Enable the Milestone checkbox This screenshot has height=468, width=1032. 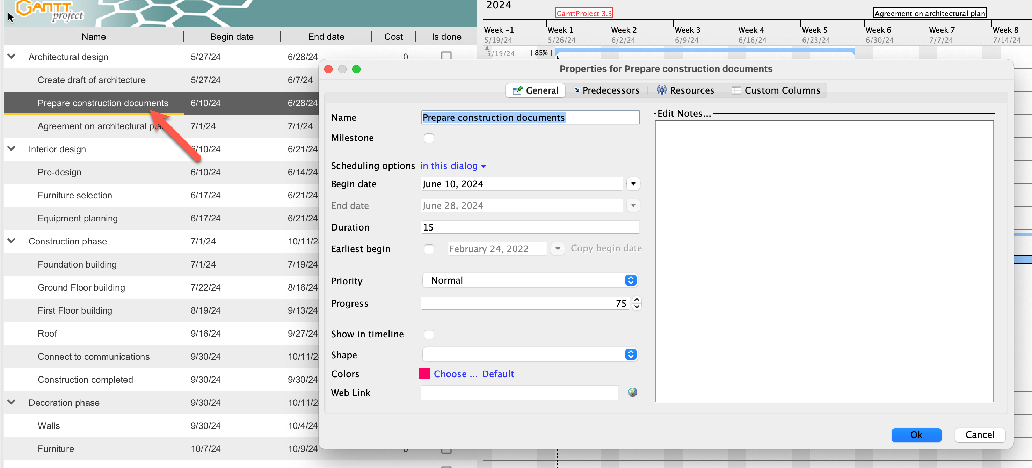pos(429,138)
